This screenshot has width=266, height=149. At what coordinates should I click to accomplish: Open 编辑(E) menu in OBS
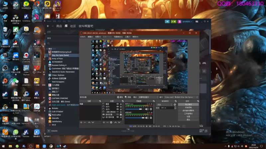90,37
